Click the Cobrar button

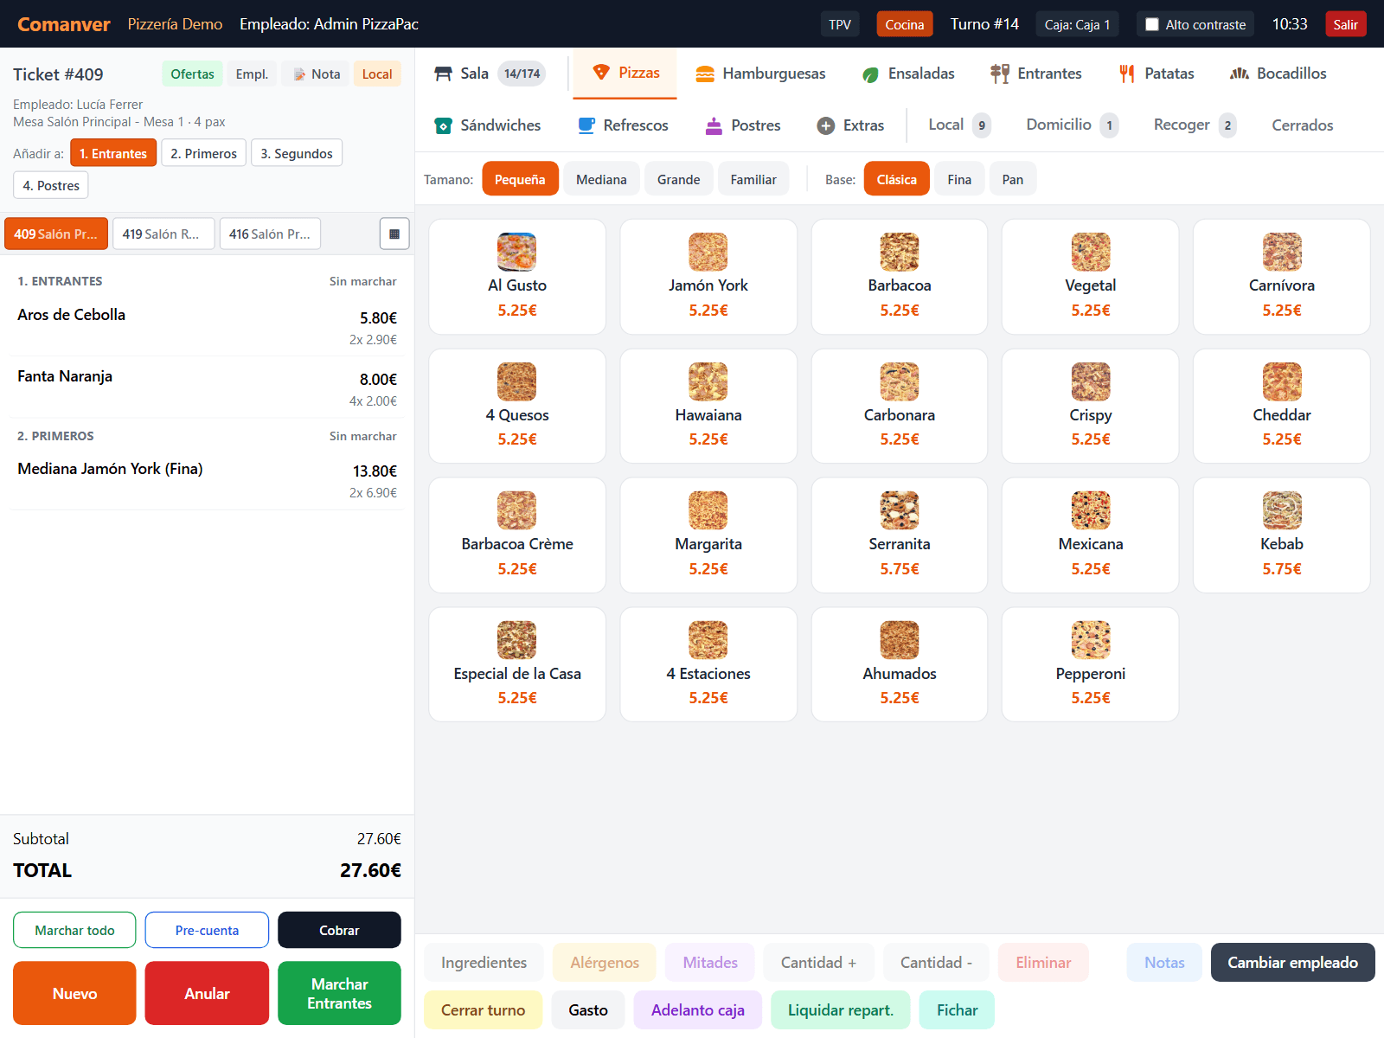coord(339,930)
